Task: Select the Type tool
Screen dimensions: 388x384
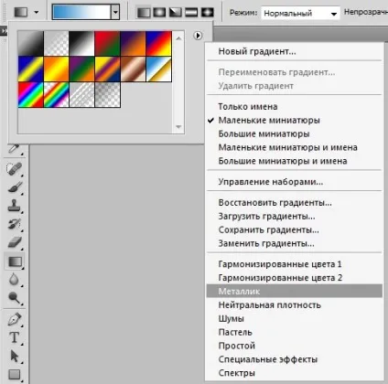Action: (14, 337)
